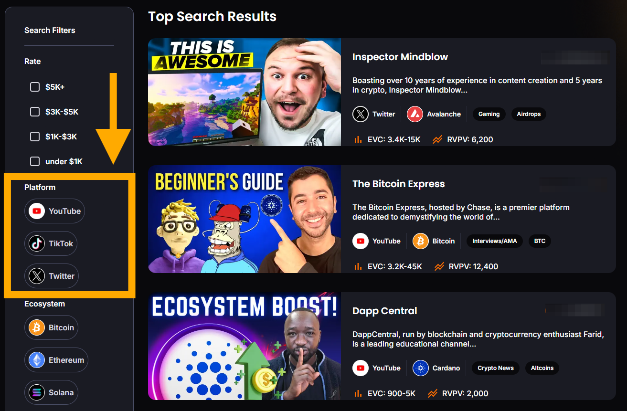
Task: Pick the Bitcoin ecosystem filter icon
Action: [x=37, y=327]
